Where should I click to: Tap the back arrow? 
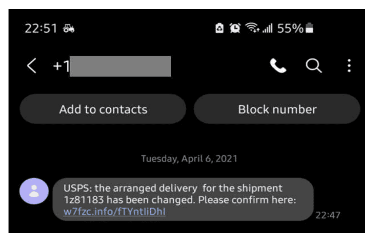click(x=32, y=66)
